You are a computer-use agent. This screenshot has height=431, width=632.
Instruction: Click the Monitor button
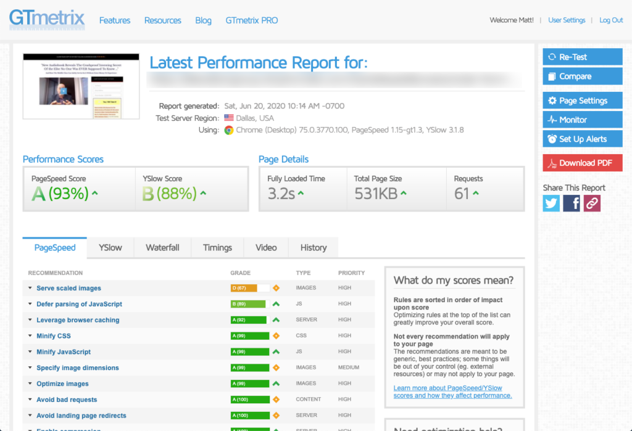coord(583,120)
